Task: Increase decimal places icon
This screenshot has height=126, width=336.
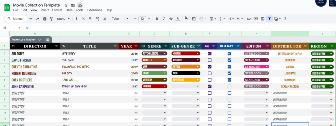Action: [97, 19]
